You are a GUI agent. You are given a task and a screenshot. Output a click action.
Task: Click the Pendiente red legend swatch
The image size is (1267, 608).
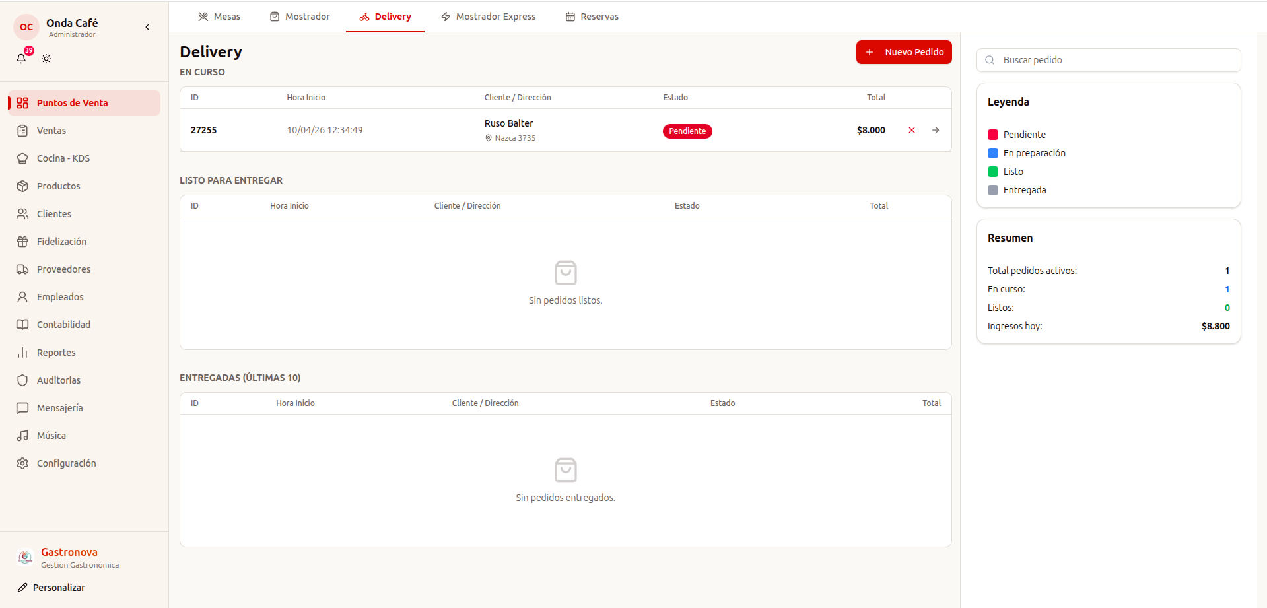coord(993,135)
